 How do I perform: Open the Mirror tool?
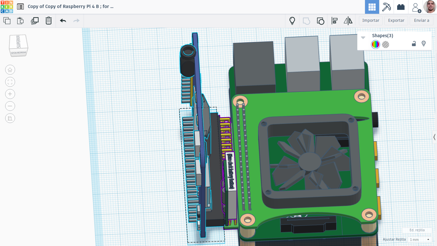348,21
